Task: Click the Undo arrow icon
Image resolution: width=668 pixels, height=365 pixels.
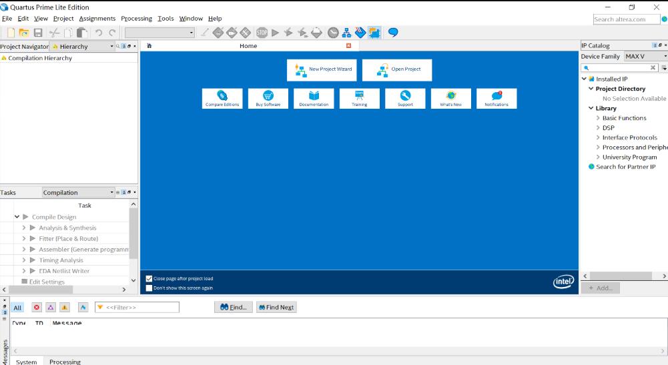Action: 98,33
